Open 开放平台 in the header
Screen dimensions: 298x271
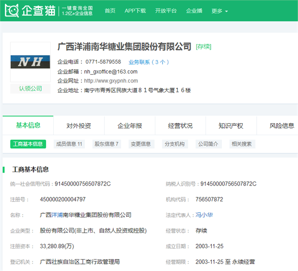(166, 11)
